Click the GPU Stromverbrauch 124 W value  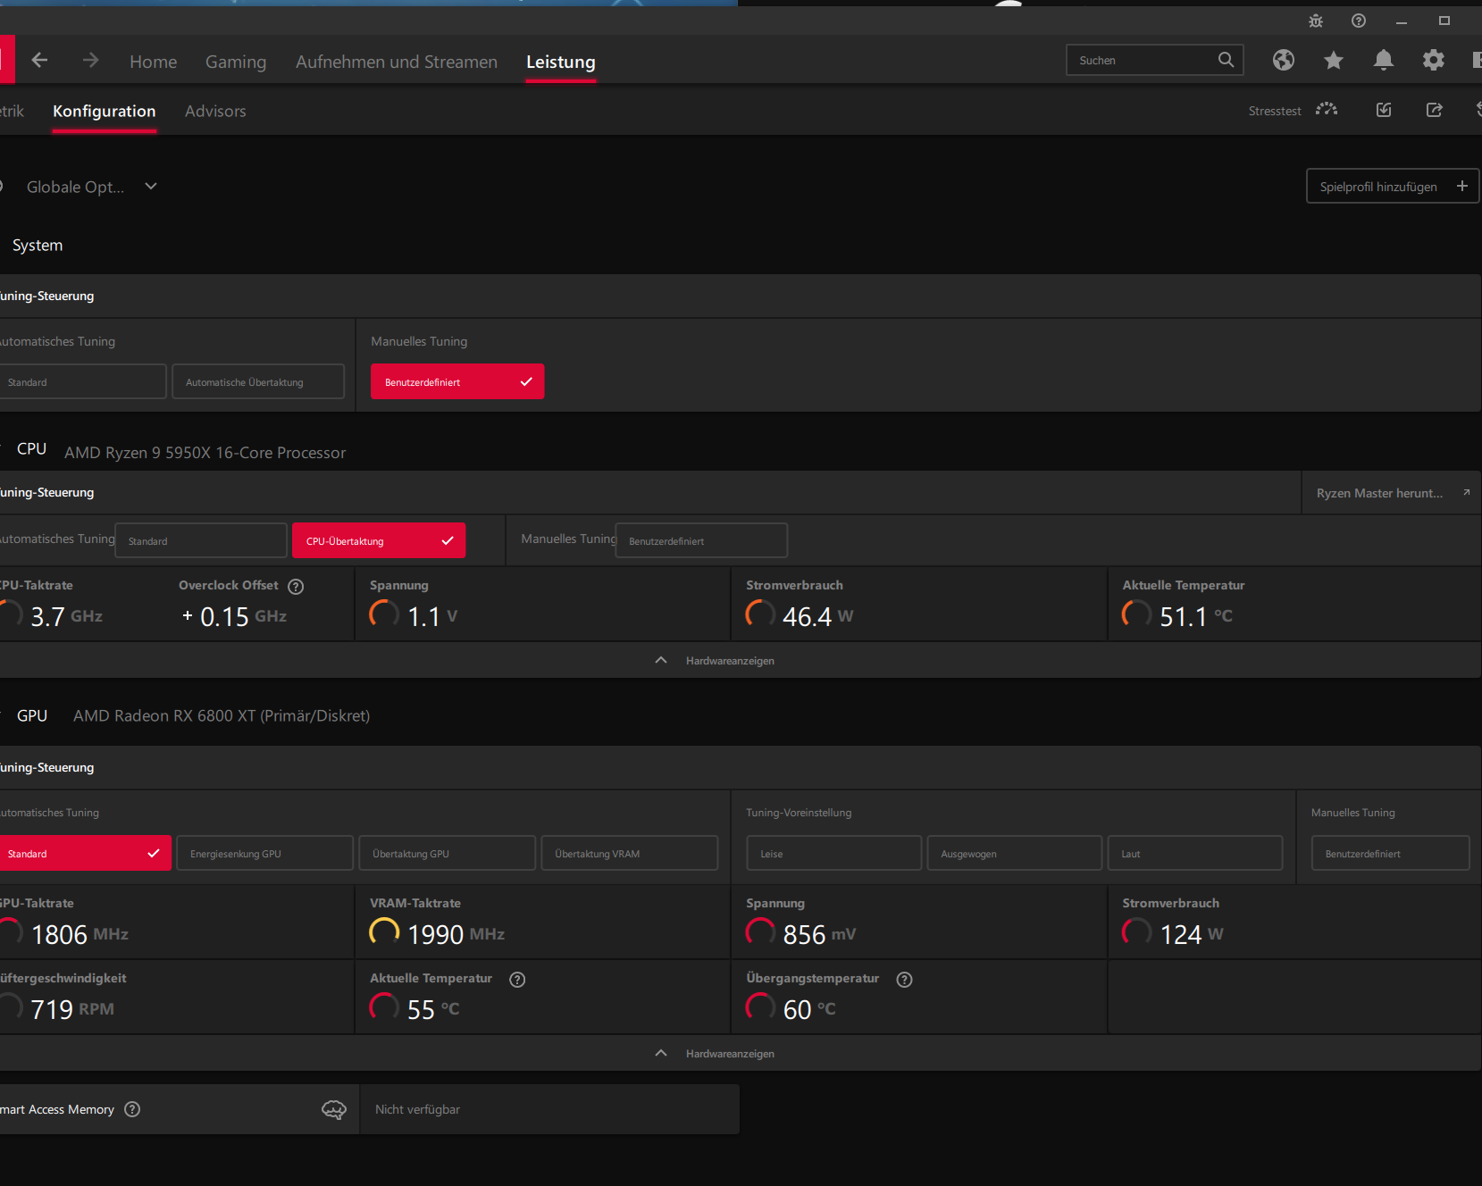pyautogui.click(x=1192, y=934)
